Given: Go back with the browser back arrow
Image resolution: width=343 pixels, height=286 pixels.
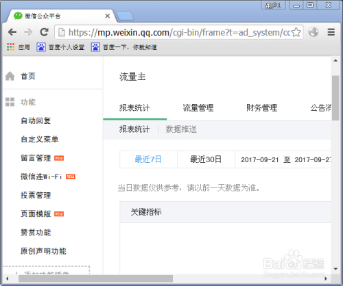Looking at the screenshot, I should point(12,32).
